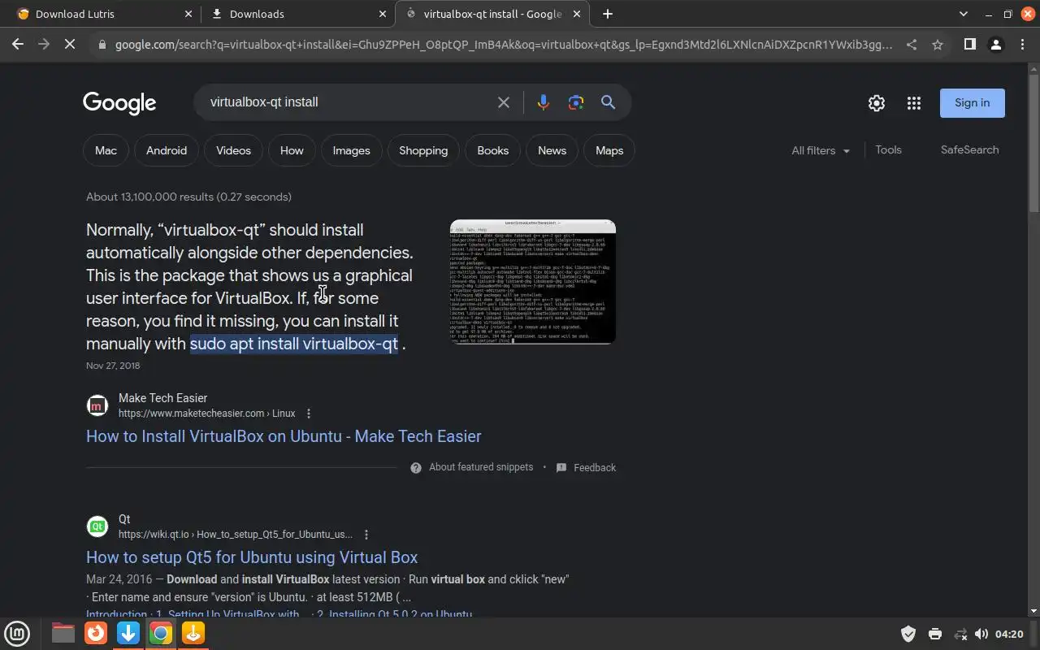Viewport: 1040px width, 650px height.
Task: Filter results by Android
Action: 167,150
